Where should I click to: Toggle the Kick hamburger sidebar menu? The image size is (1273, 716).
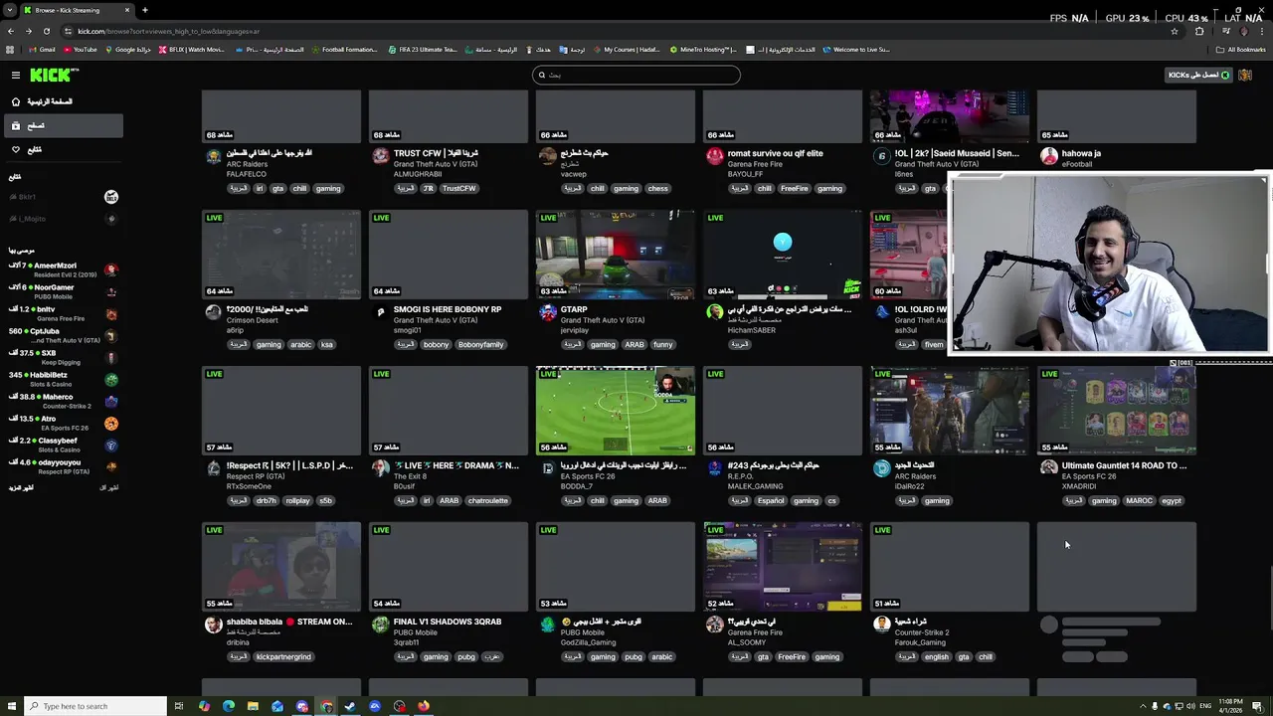16,75
